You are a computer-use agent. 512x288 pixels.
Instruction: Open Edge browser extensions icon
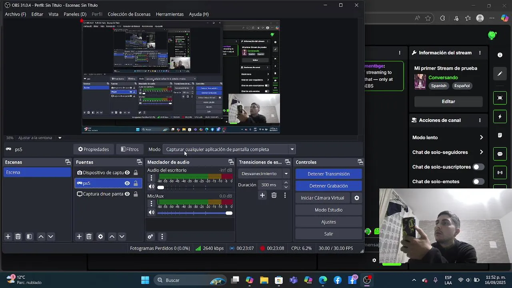[442, 18]
